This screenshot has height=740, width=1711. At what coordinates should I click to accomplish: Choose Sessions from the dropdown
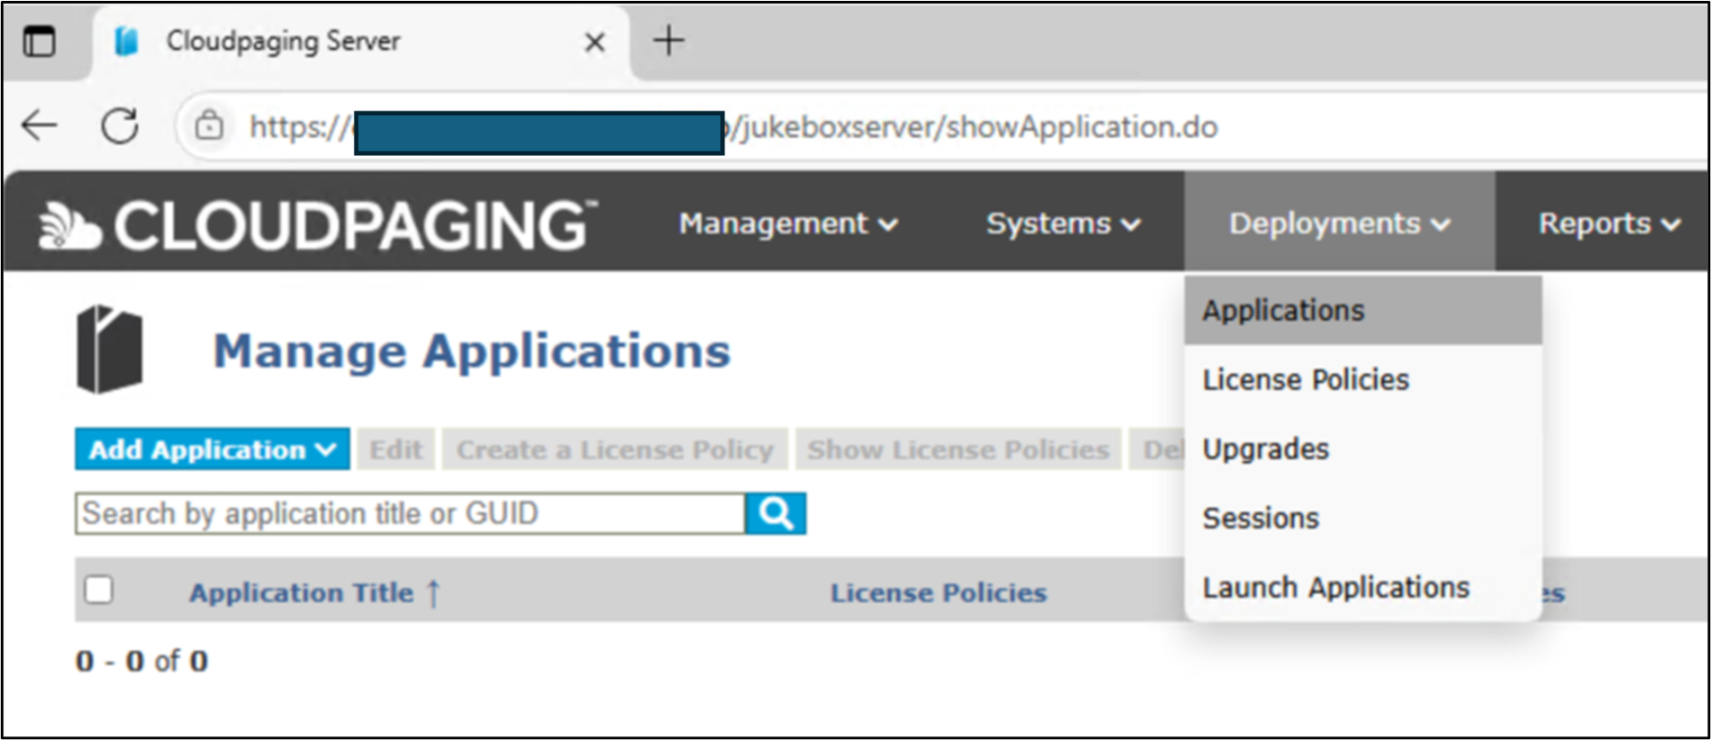(x=1363, y=518)
